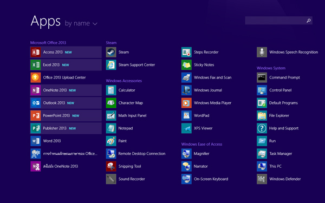
Task: Open Windows Fax and Scan icon
Action: [186, 77]
